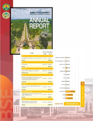93x121 pixels.
Task: Click the page number 64 tab
Action: point(83,83)
